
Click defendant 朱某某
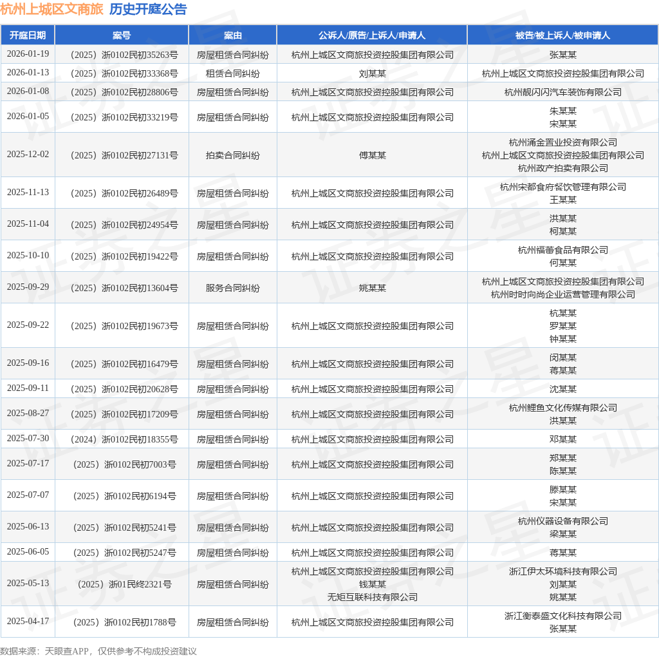point(562,111)
